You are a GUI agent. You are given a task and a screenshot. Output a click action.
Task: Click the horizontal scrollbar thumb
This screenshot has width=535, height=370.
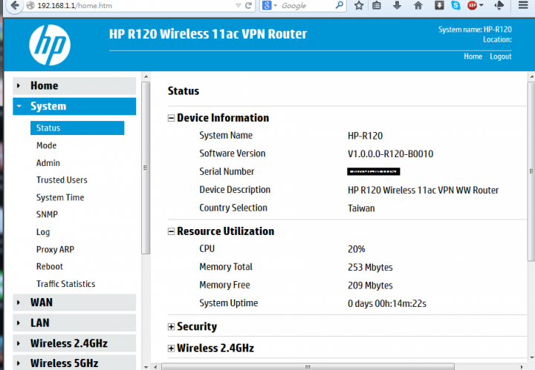click(x=308, y=367)
